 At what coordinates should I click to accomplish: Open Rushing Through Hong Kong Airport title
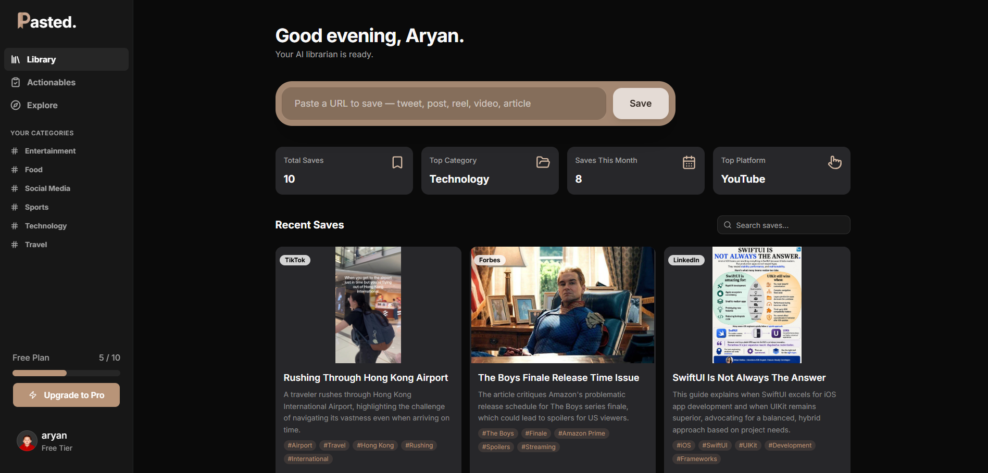point(366,378)
